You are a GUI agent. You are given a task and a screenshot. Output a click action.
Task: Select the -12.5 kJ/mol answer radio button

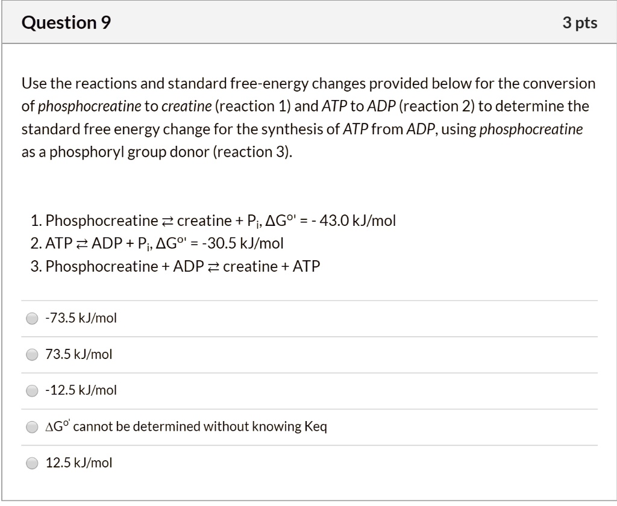click(31, 390)
